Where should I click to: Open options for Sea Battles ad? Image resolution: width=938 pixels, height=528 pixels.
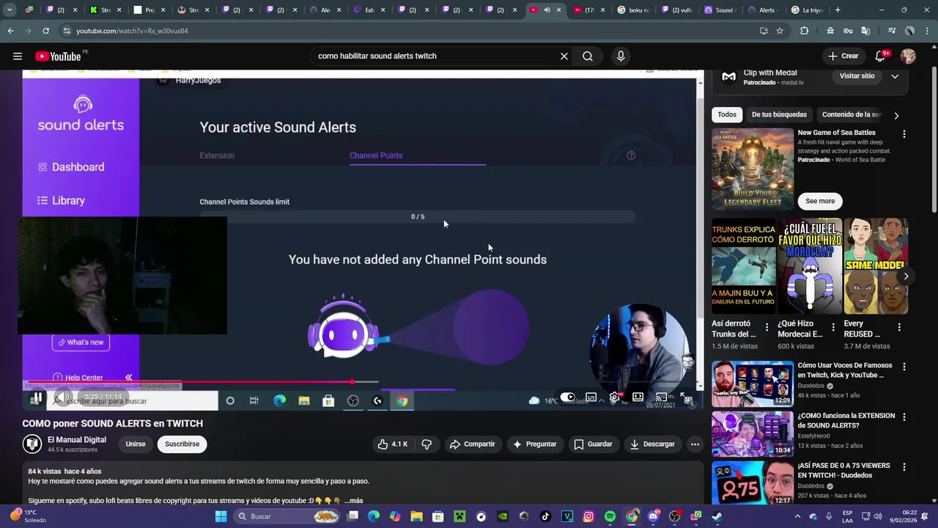[904, 134]
